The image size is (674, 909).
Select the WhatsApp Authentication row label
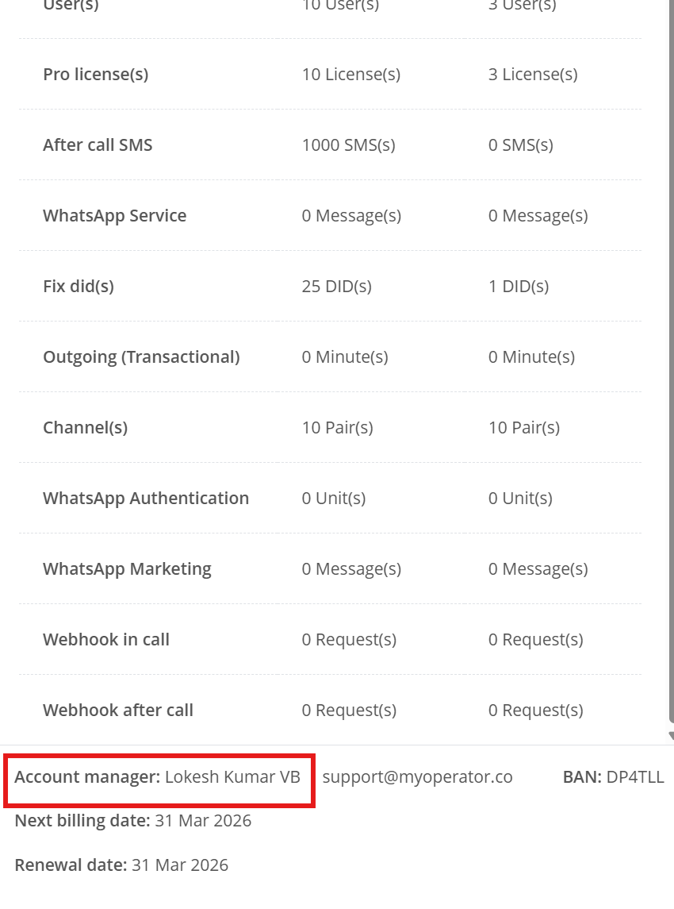[146, 498]
